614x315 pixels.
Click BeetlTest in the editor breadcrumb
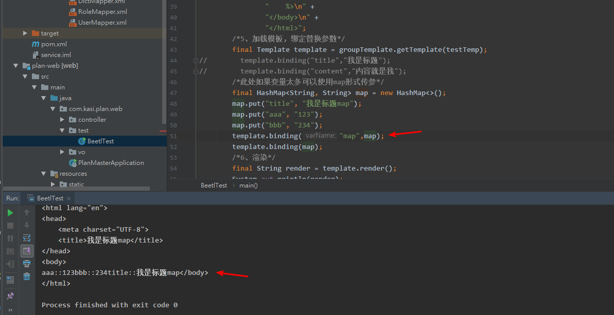[x=214, y=185]
